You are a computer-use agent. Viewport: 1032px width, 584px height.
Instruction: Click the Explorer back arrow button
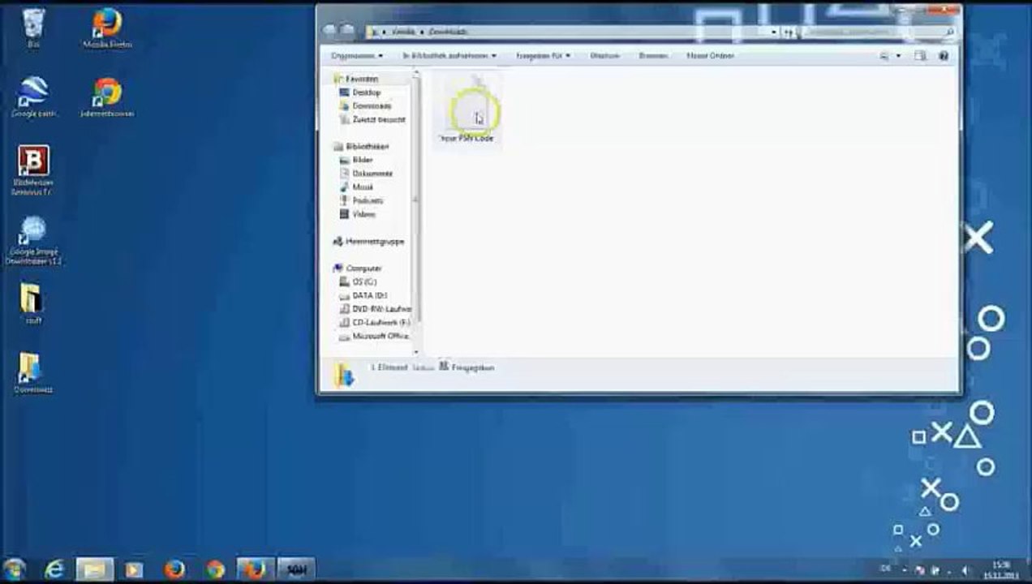coord(329,31)
